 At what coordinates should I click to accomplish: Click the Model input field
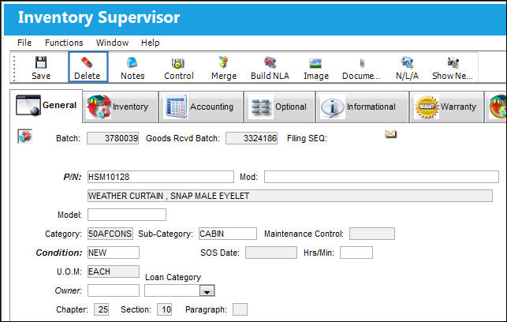(x=127, y=215)
